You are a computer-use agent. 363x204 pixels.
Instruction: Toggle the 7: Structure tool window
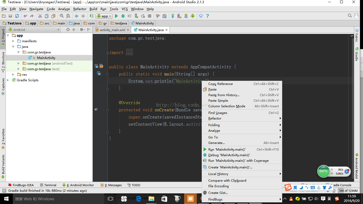tap(3, 62)
